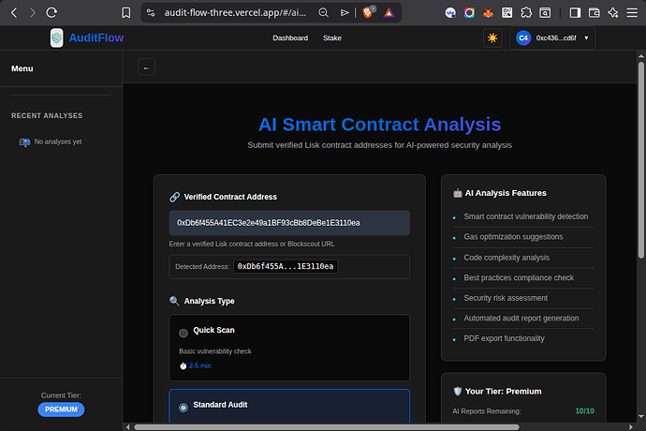The image size is (646, 431).
Task: Open the Brave Wallet icon
Action: point(593,13)
